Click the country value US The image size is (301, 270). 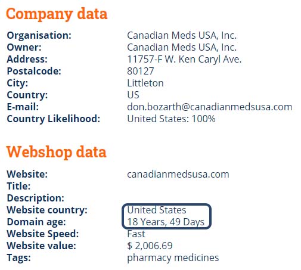tap(133, 95)
